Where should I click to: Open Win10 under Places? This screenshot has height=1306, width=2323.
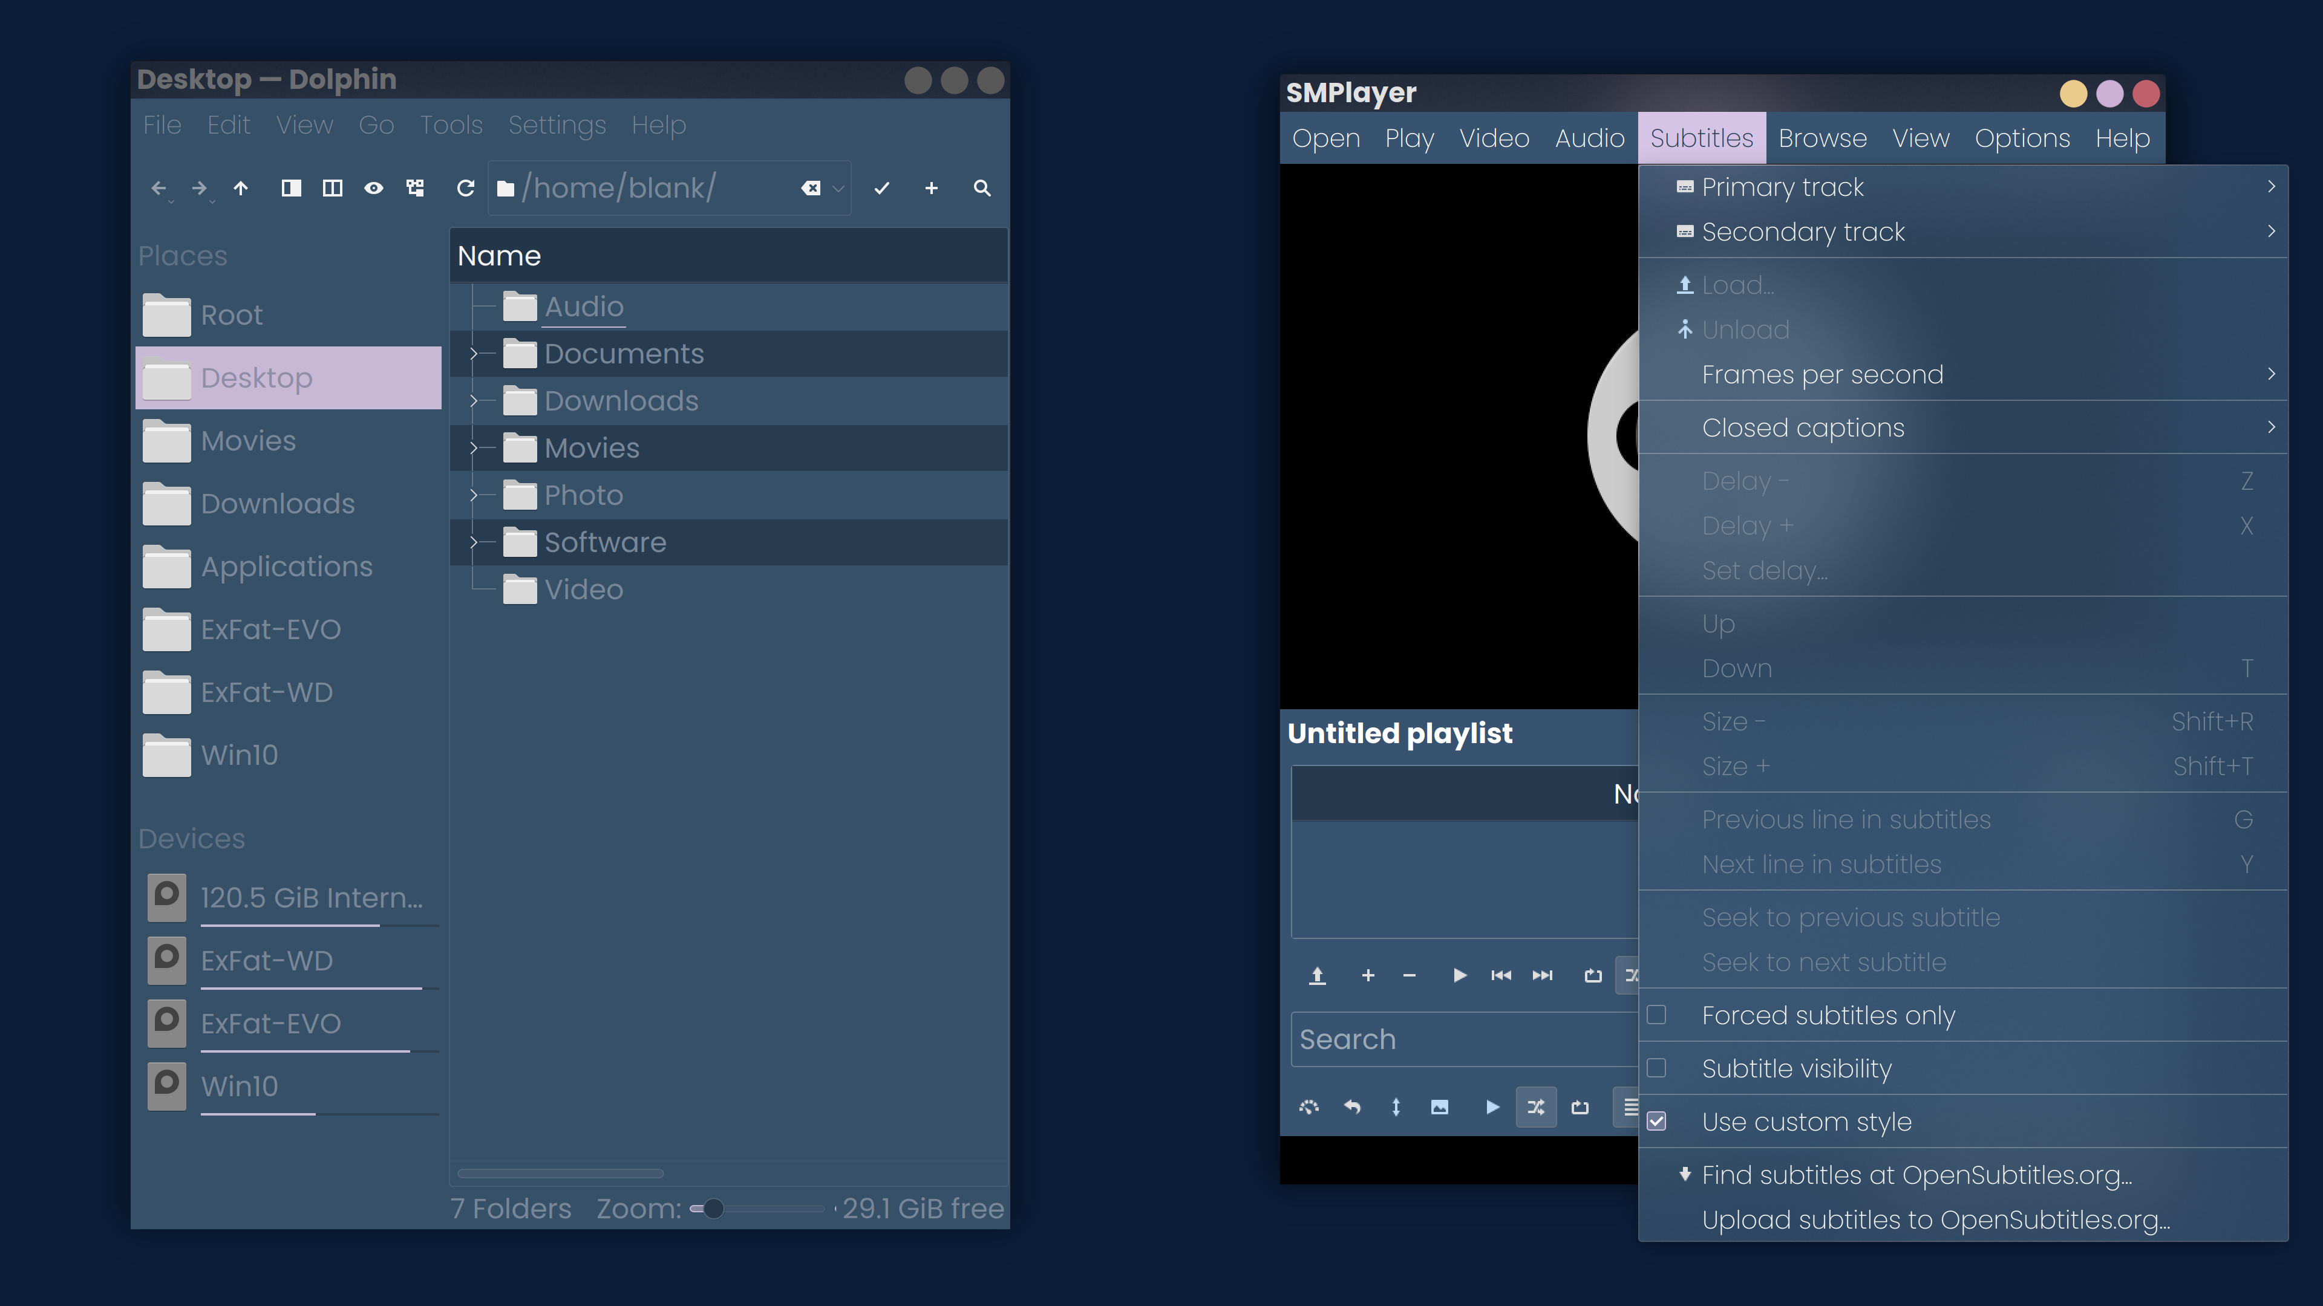(289, 755)
